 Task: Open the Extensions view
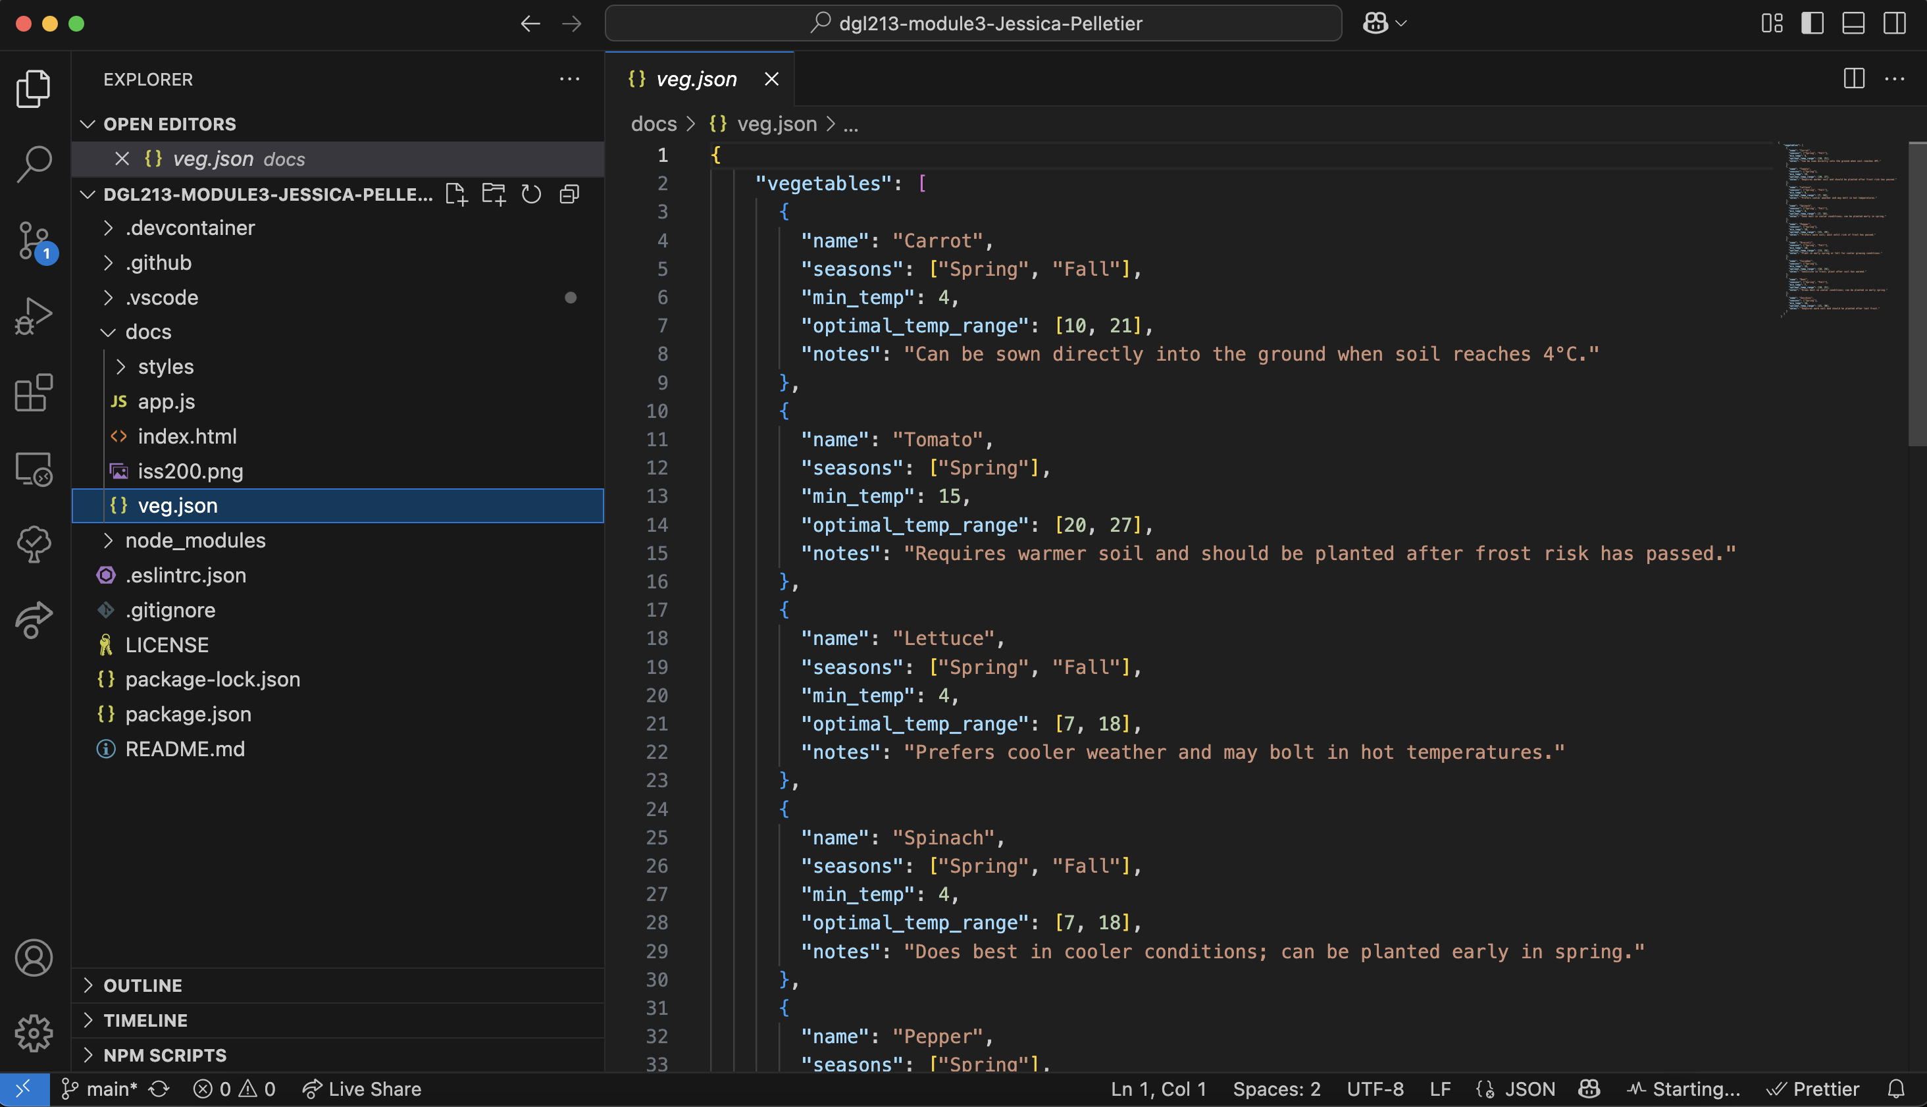tap(34, 392)
